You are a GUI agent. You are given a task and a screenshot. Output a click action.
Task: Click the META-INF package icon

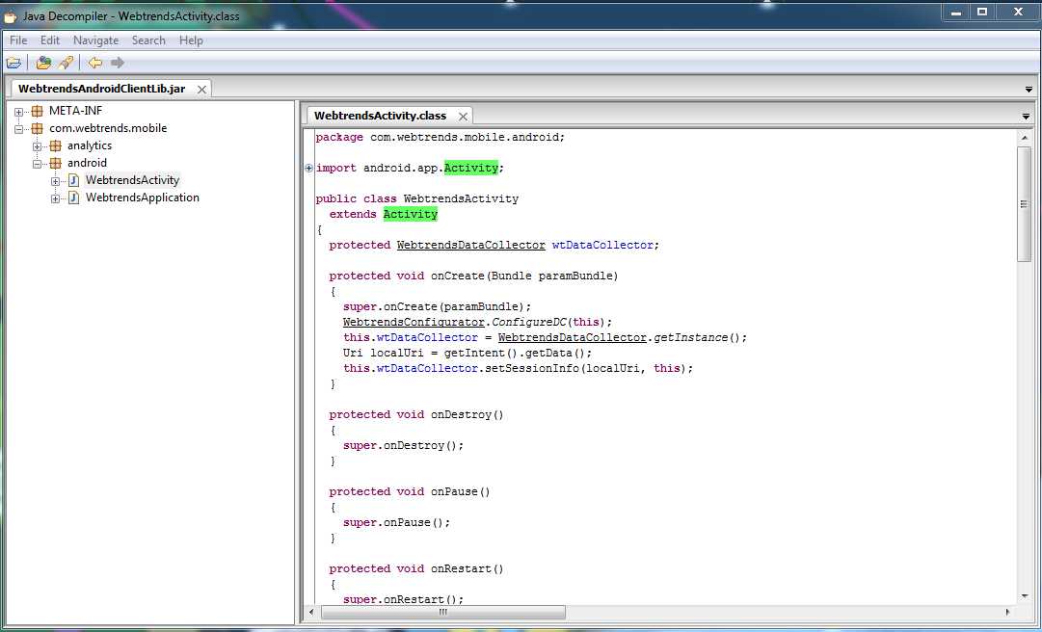pyautogui.click(x=38, y=112)
